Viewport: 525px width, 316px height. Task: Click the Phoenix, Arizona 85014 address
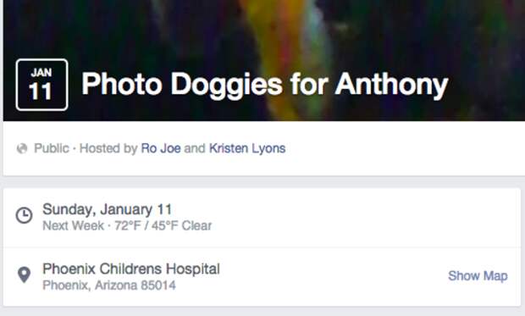pos(109,286)
